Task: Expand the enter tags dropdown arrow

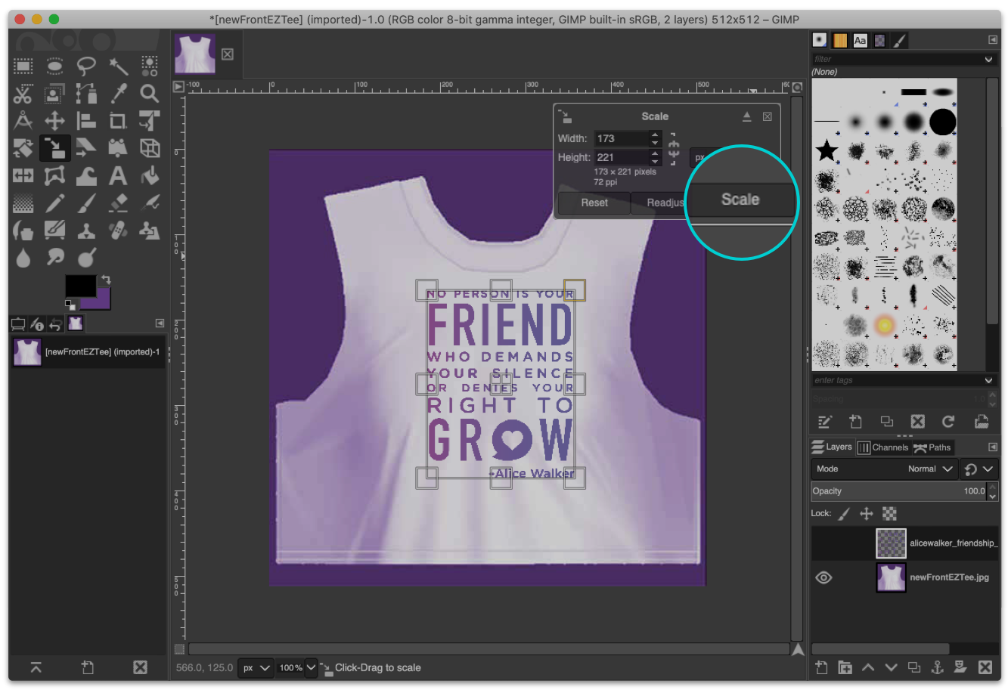Action: pos(988,380)
